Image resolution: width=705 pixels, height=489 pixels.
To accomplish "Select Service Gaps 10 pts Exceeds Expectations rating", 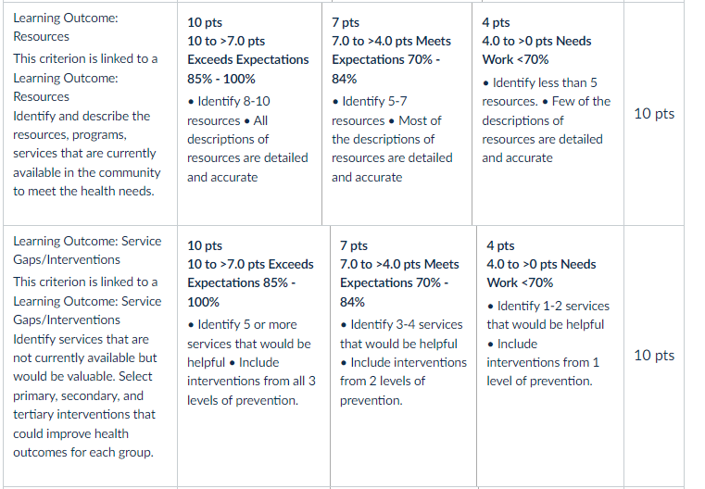I will click(254, 357).
